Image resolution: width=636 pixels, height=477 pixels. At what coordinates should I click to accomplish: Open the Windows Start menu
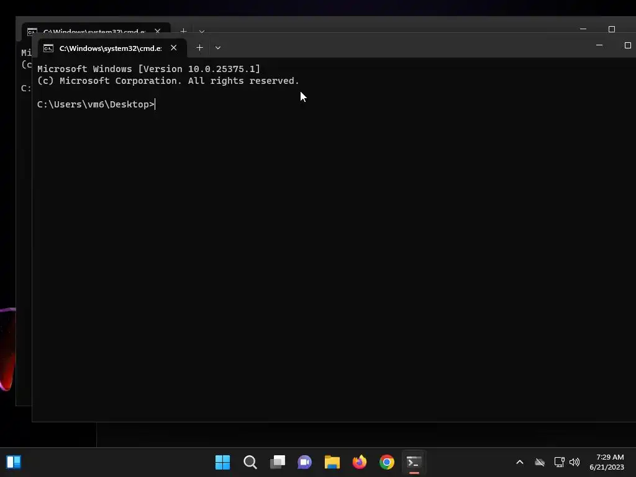tap(222, 462)
